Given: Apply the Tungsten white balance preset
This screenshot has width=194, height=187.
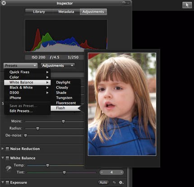Looking at the screenshot, I should coord(66,98).
